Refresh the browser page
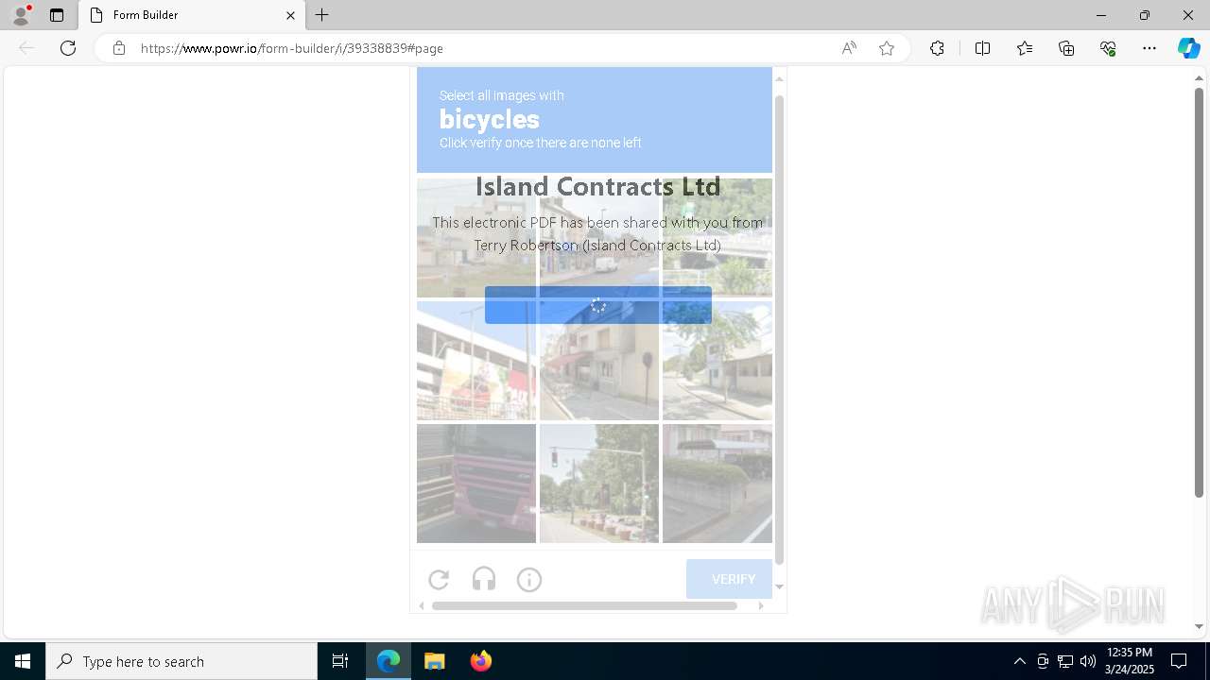Image resolution: width=1210 pixels, height=680 pixels. pyautogui.click(x=68, y=48)
